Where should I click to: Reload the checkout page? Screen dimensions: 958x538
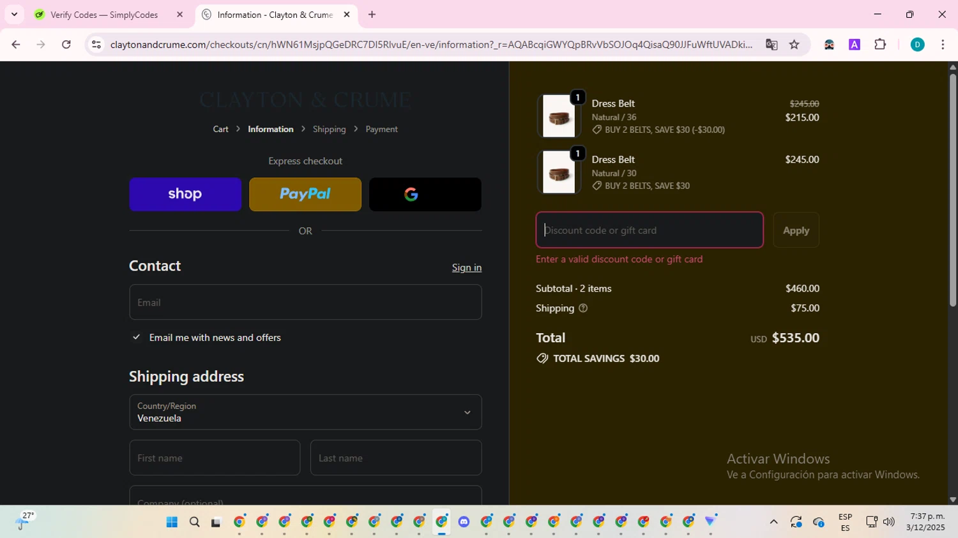(x=66, y=45)
